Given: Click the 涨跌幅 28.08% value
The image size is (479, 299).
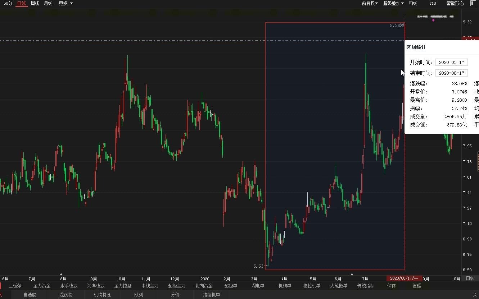Looking at the screenshot, I should click(460, 83).
